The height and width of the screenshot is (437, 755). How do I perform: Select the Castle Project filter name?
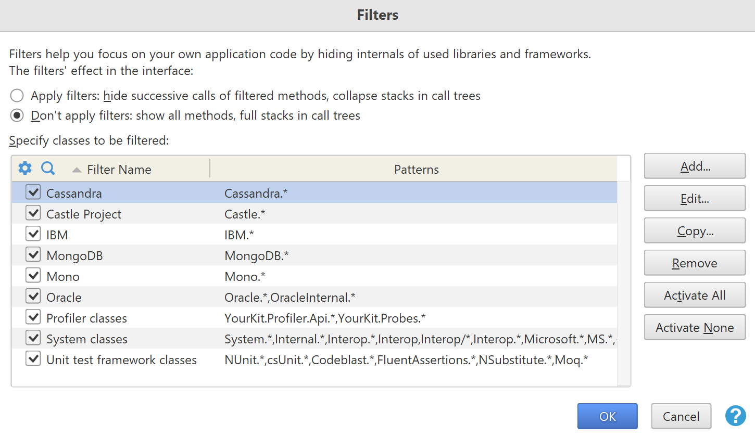[84, 214]
